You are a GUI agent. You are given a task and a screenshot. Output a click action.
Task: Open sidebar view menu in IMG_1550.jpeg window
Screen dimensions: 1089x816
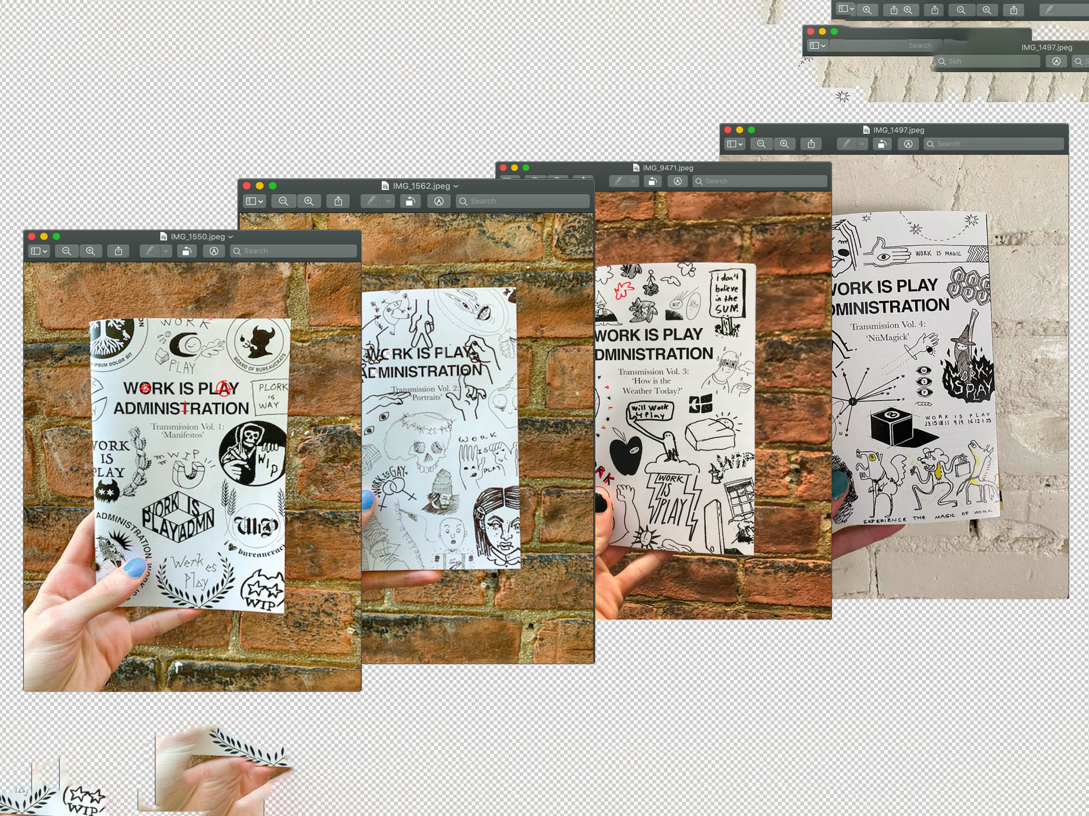(39, 251)
